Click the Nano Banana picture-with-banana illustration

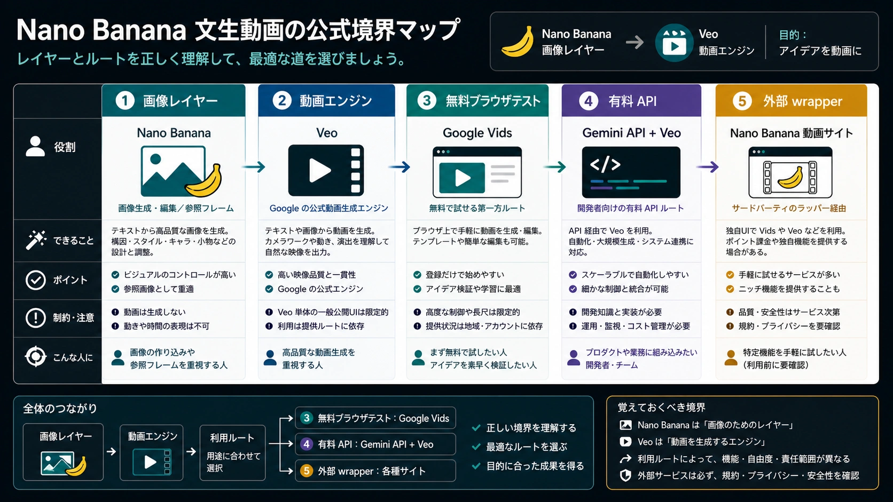tap(181, 172)
